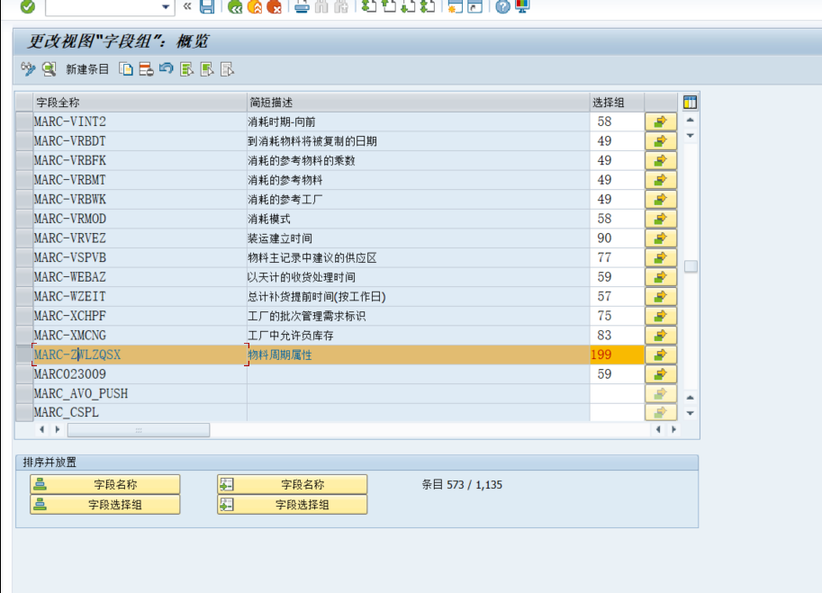Click the green Back arrow icon
822x593 pixels.
coord(235,7)
